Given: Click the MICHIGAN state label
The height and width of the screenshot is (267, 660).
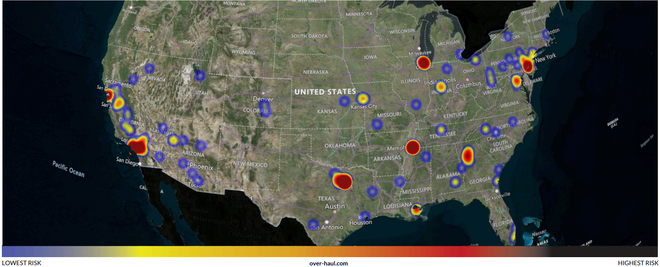Looking at the screenshot, I should coord(448,43).
